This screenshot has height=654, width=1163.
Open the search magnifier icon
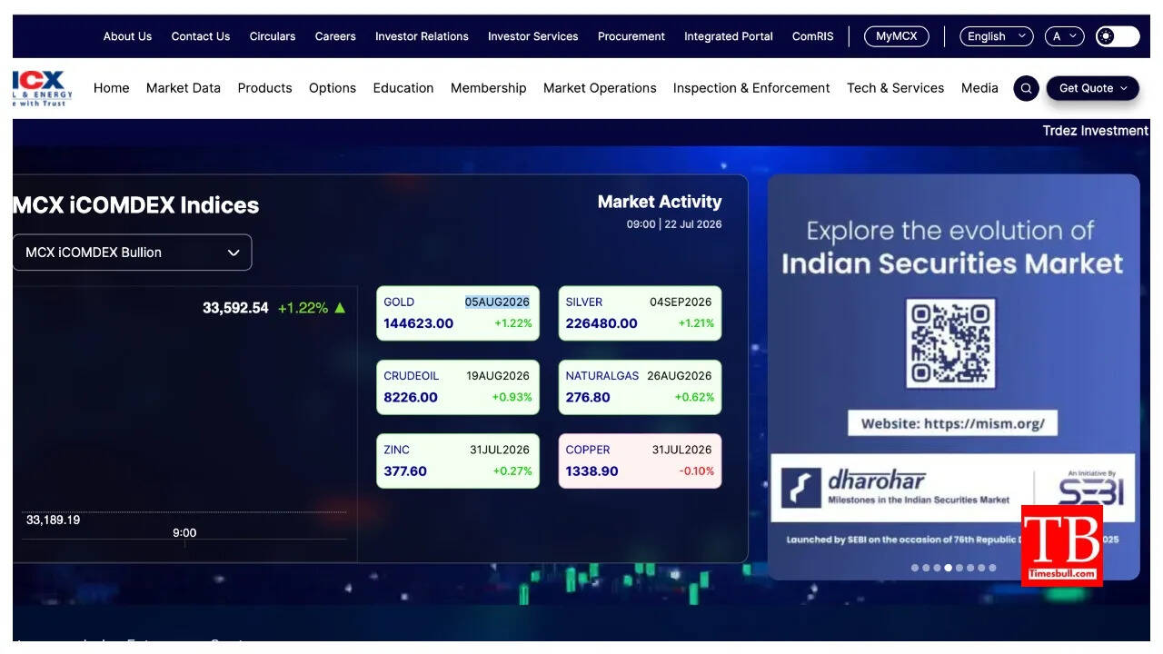[x=1026, y=88]
